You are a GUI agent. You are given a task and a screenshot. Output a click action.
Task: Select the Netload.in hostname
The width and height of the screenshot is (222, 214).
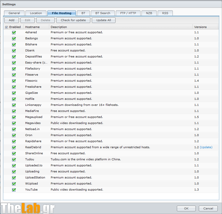click(x=32, y=129)
